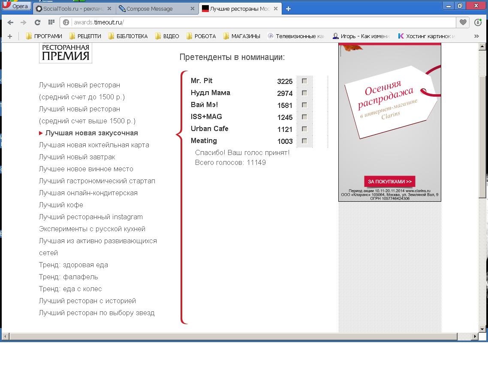
Task: Click the vertical scrollbar down arrow
Action: [482, 329]
